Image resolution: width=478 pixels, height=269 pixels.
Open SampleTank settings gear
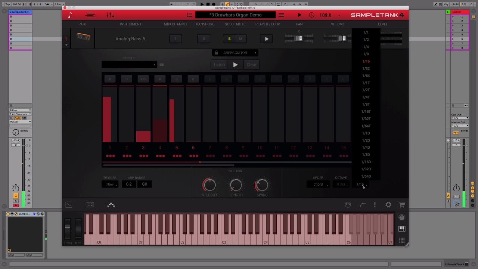(x=388, y=205)
